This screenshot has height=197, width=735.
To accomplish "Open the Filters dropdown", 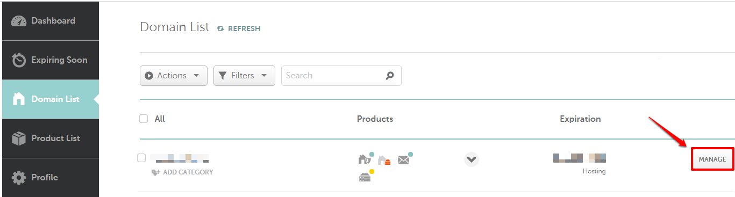I will pos(244,76).
